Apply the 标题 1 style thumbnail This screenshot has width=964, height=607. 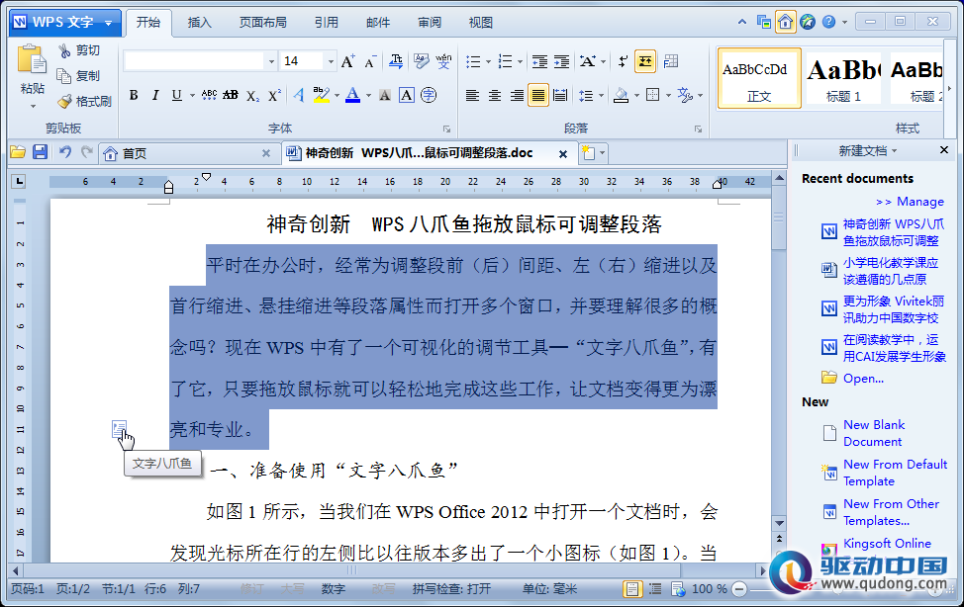click(x=843, y=79)
